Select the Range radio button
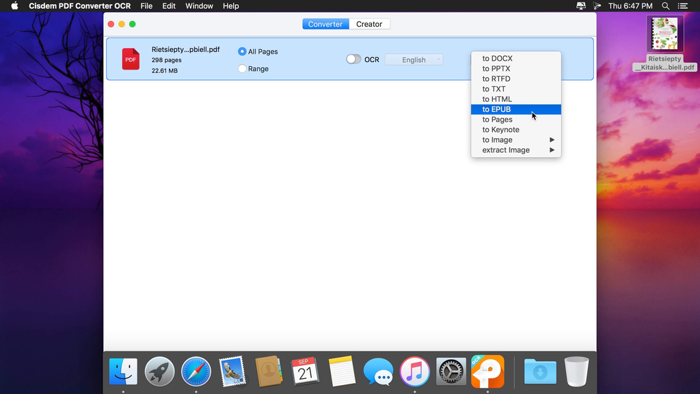The height and width of the screenshot is (394, 700). coord(242,68)
